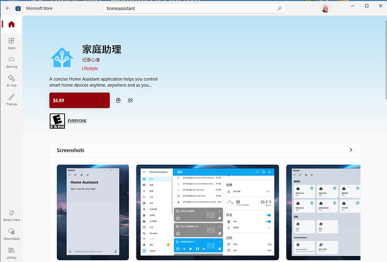Screen dimensions: 387x262
Task: Click the gift icon beside the price
Action: [118, 100]
